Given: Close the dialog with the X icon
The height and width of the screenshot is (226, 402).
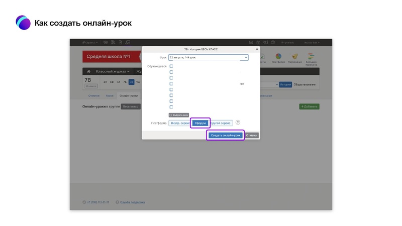Looking at the screenshot, I should click(257, 49).
